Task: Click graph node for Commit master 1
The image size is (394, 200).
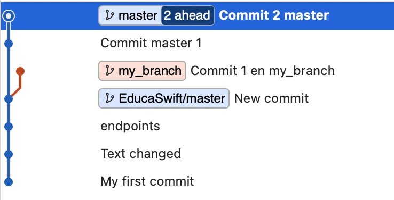Action: (9, 44)
